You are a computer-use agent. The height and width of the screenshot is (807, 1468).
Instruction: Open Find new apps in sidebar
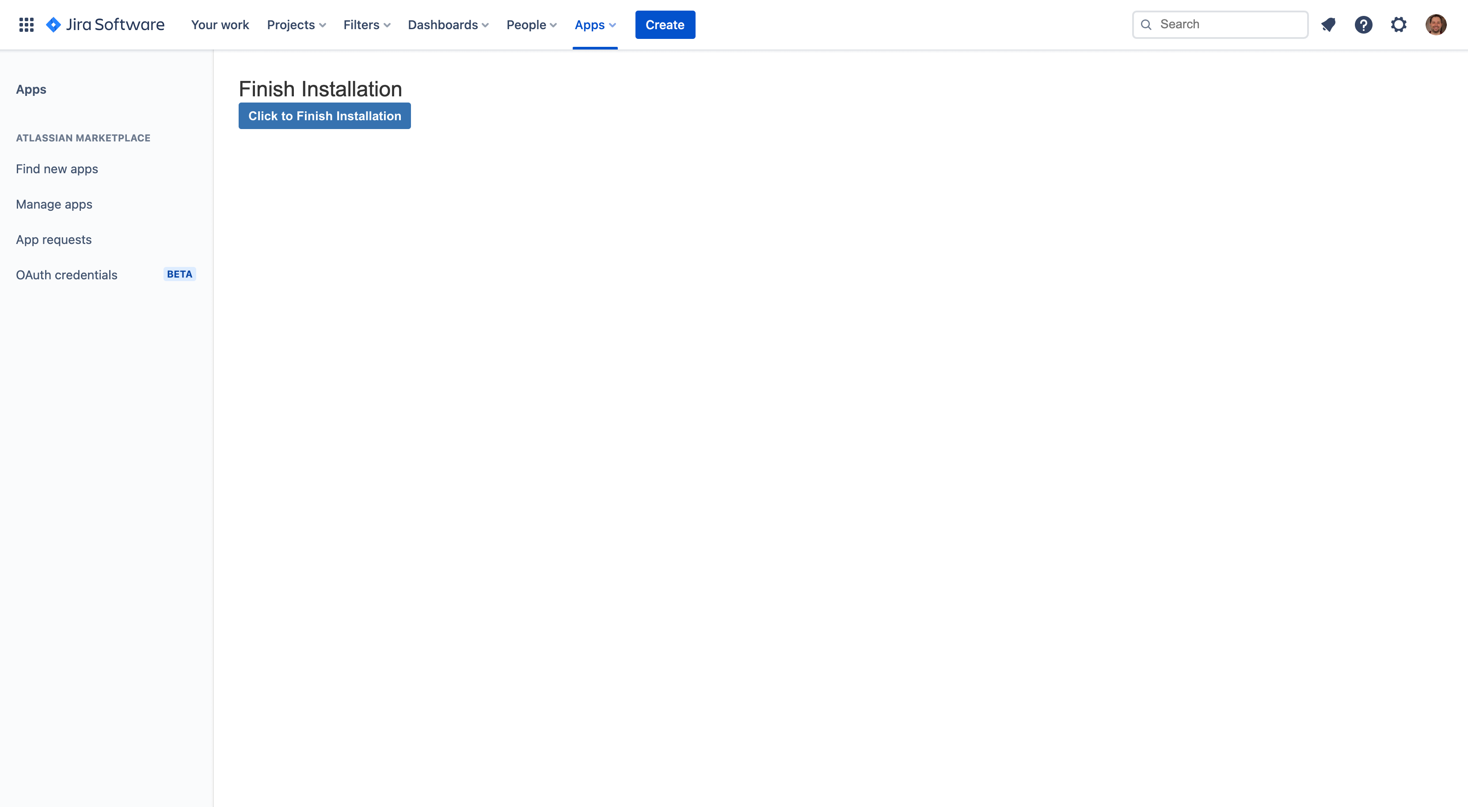coord(57,169)
